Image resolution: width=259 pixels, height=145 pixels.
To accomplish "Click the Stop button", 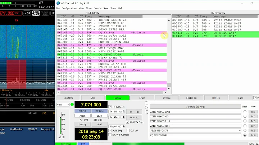I will point(93,98).
